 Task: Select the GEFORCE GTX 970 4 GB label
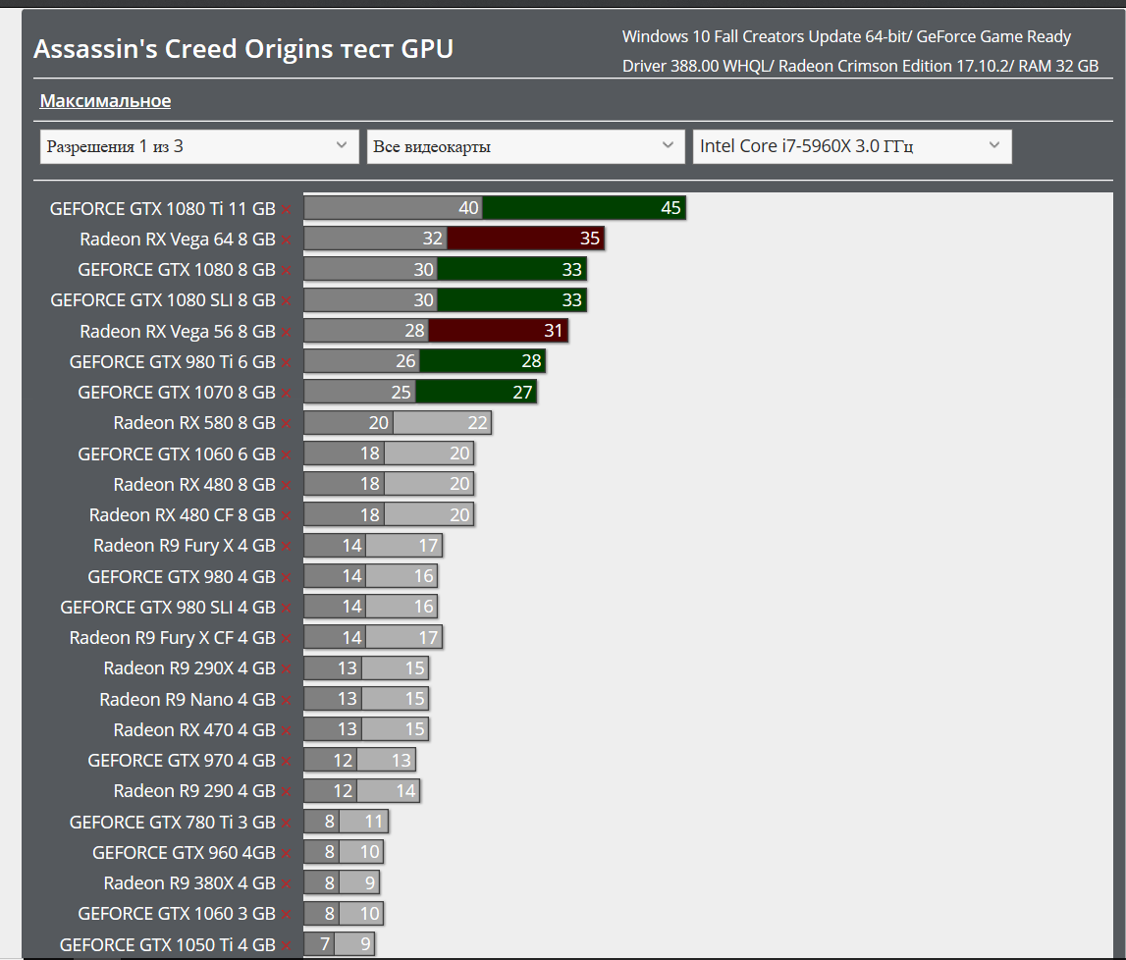pos(182,761)
